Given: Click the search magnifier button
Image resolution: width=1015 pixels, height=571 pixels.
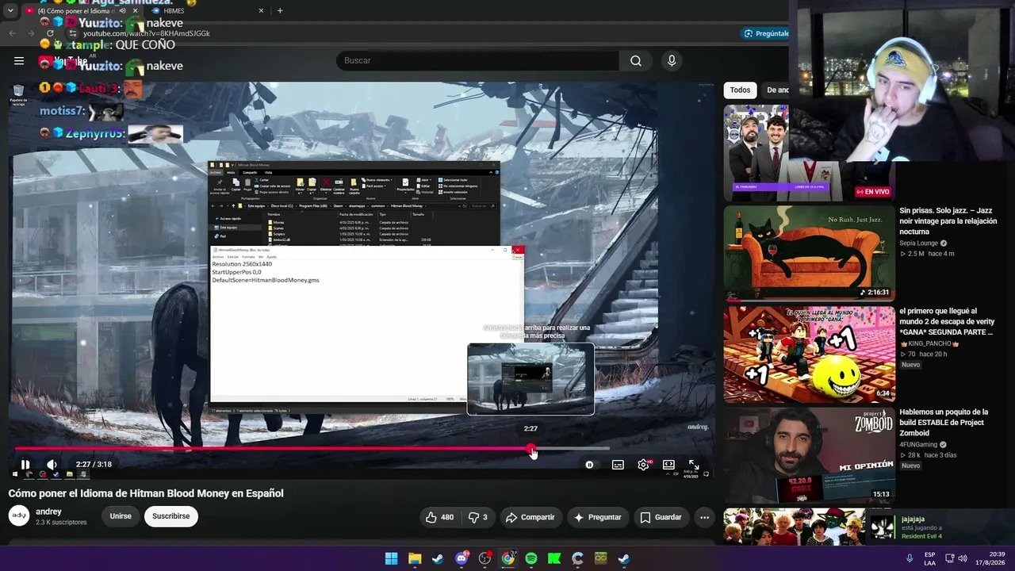Looking at the screenshot, I should 636,60.
